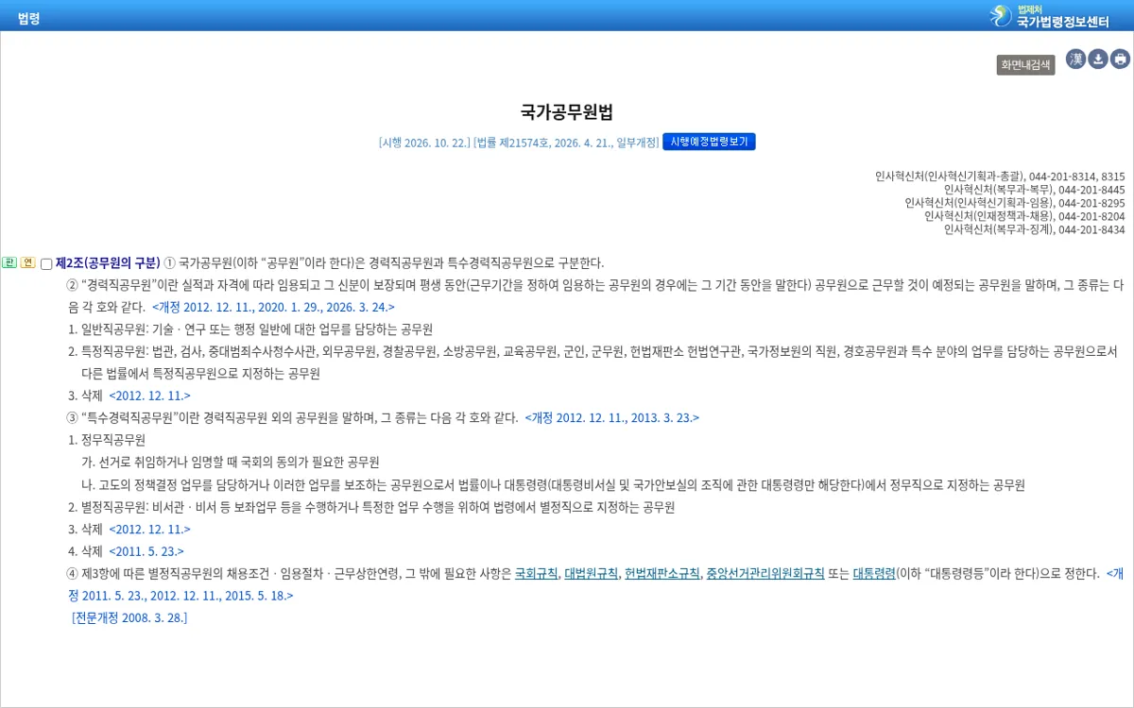1134x708 pixels.
Task: Click 전문개정 2008. 3. 28. note
Action: tap(129, 617)
